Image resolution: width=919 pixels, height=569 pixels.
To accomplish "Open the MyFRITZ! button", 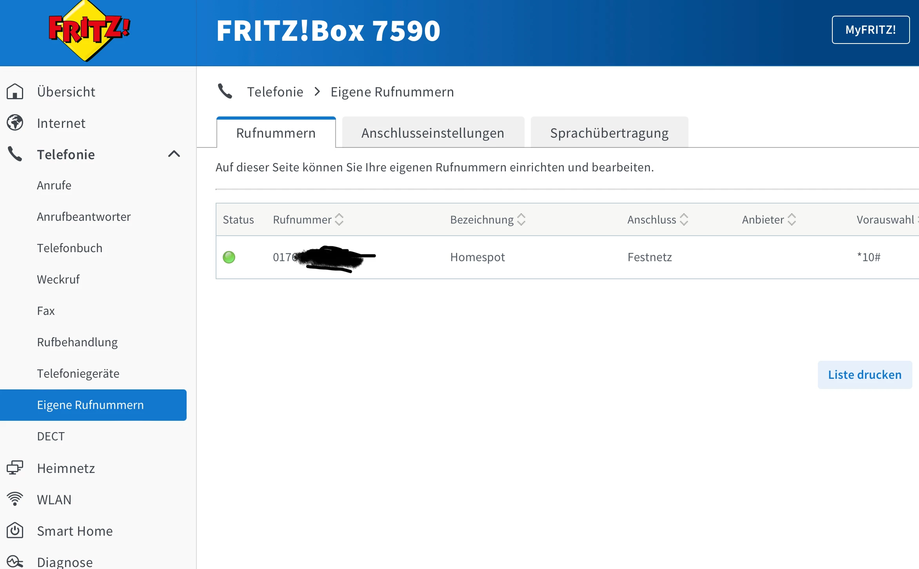I will click(870, 30).
